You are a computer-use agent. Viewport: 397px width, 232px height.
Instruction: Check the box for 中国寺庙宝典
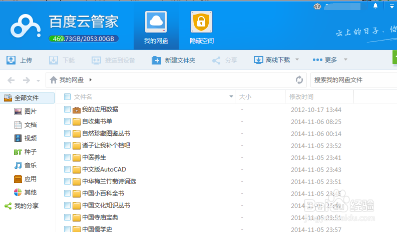click(x=67, y=217)
